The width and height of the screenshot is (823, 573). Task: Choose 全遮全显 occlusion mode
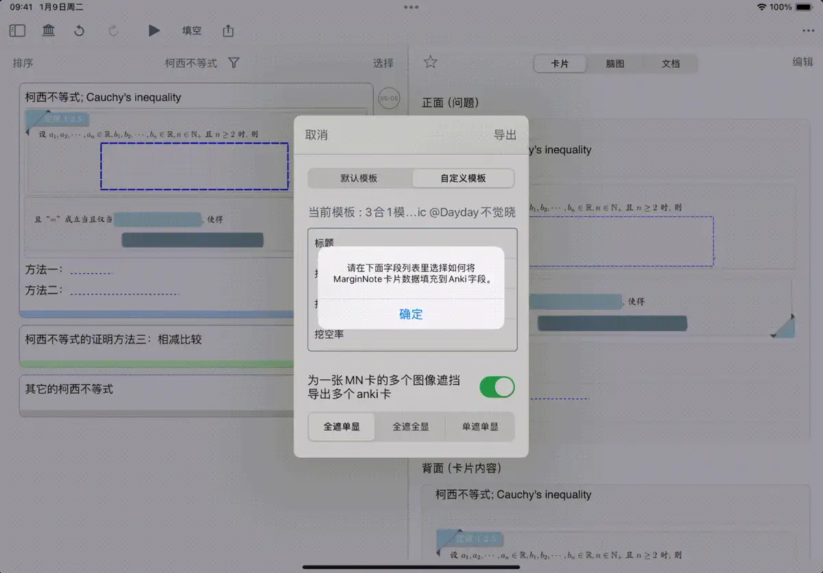click(x=411, y=426)
